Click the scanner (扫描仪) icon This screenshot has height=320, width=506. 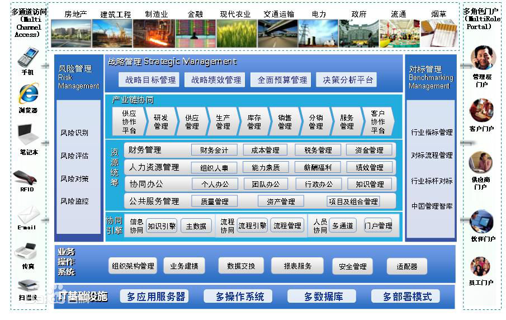(x=28, y=286)
